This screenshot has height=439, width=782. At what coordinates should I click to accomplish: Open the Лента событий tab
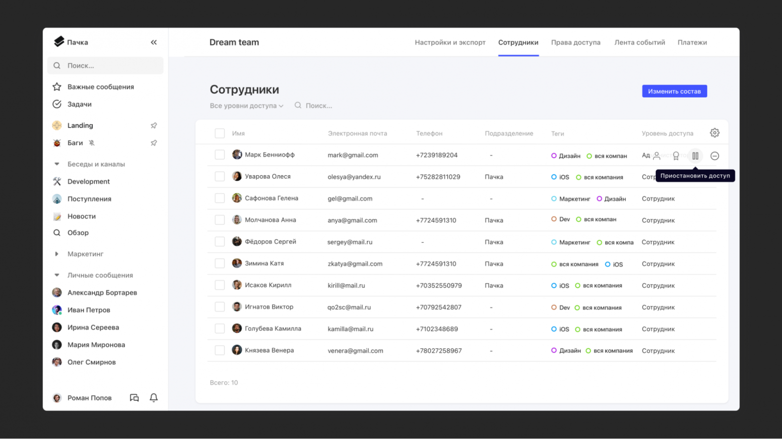[x=640, y=43]
